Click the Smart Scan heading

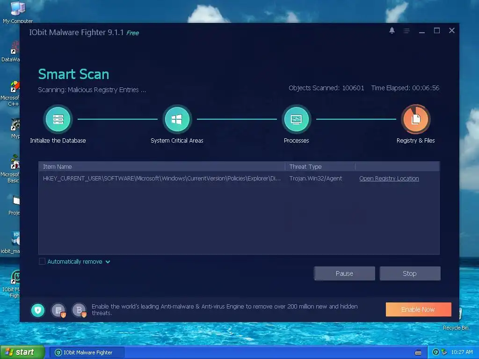click(73, 74)
